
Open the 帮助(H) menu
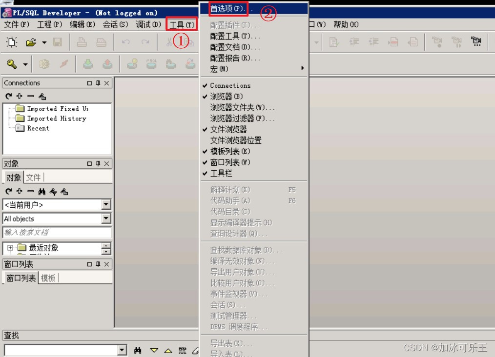click(x=346, y=24)
